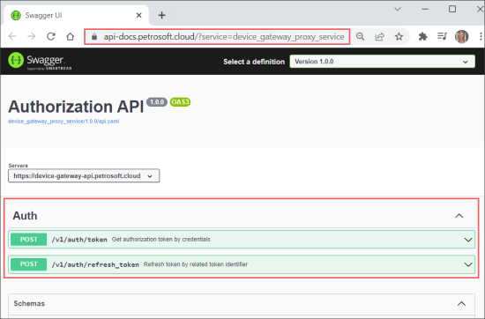
Task: Click the /v1/auth/refresh_token path text
Action: point(95,264)
